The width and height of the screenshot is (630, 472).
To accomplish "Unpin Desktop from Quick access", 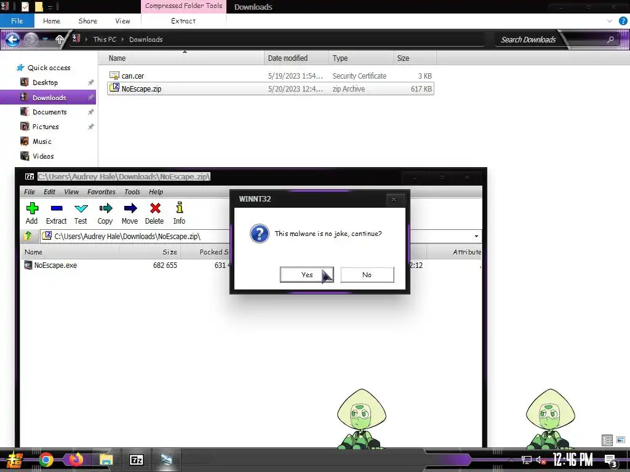I will click(x=91, y=82).
